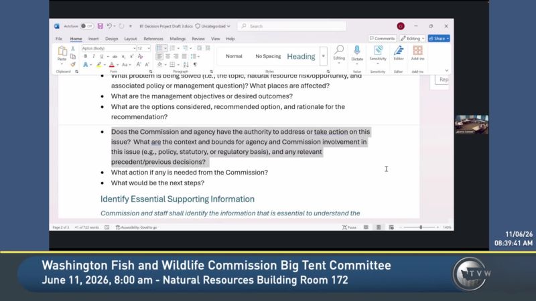The image size is (536, 301).
Task: Switch to the Layout tab
Action: tap(130, 39)
